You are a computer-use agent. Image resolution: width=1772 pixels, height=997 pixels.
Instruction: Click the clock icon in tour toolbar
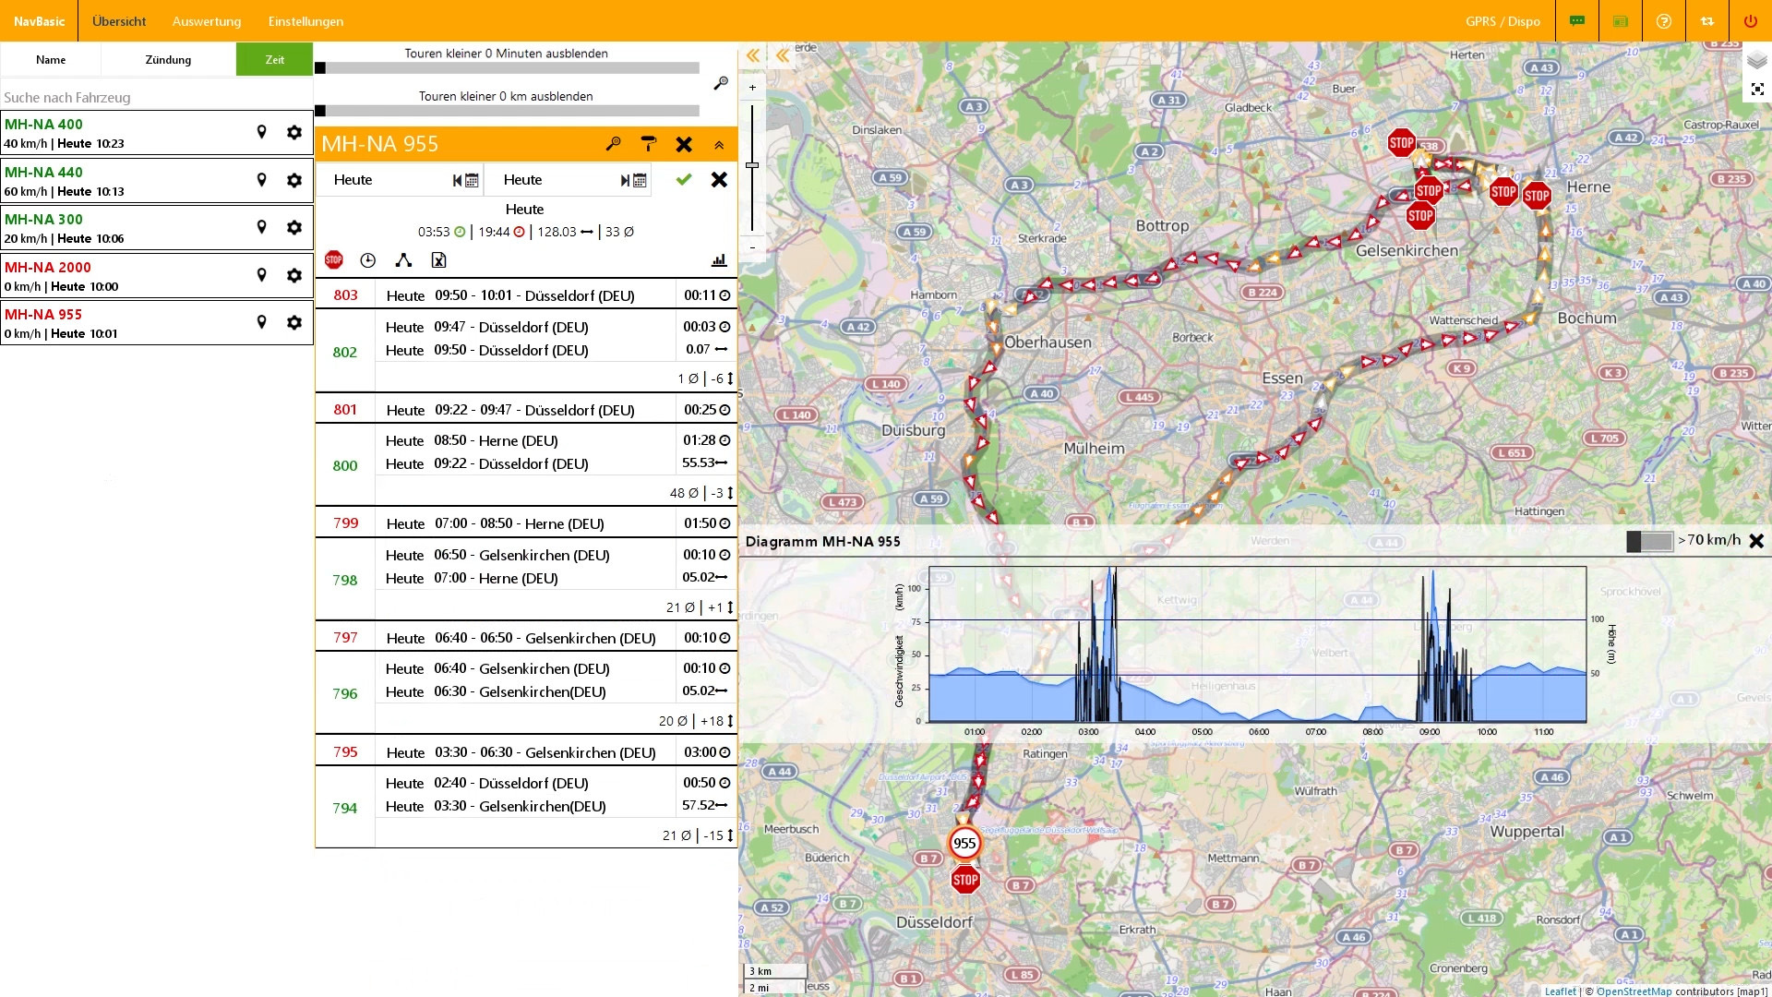(367, 260)
